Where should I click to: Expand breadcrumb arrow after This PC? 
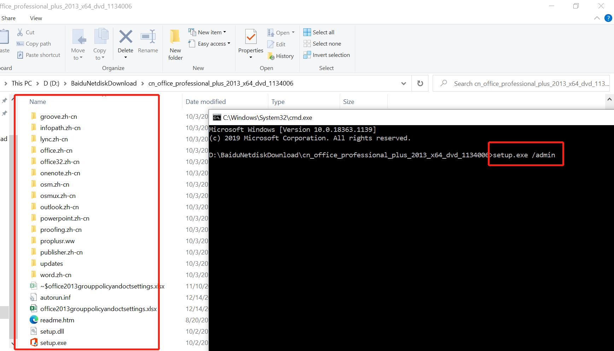pos(37,83)
